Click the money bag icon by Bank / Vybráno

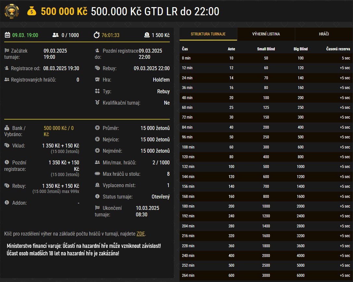point(7,128)
